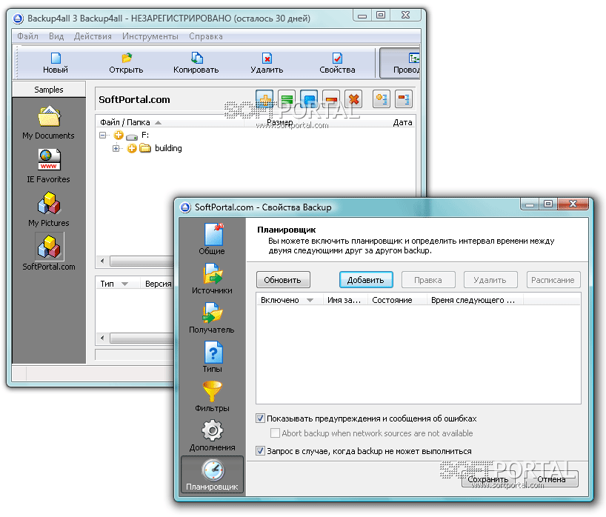This screenshot has width=606, height=517.
Task: Click the partially visible Провод toolbar button
Action: tap(400, 64)
